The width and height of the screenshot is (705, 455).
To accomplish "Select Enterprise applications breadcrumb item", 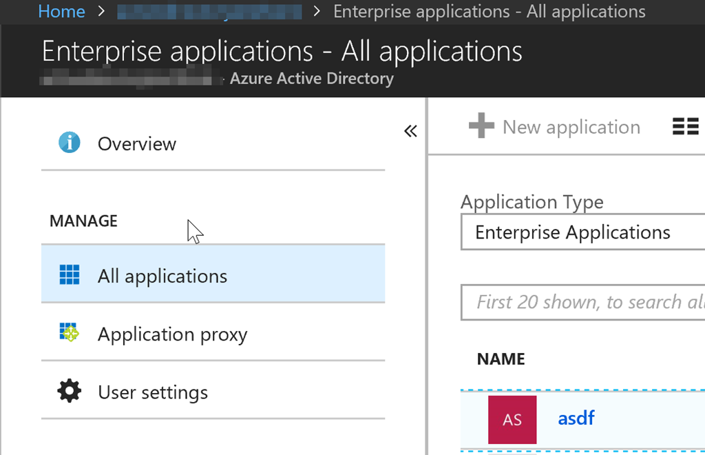I will pyautogui.click(x=490, y=11).
